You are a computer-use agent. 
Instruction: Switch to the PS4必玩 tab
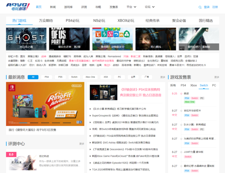point(73,20)
